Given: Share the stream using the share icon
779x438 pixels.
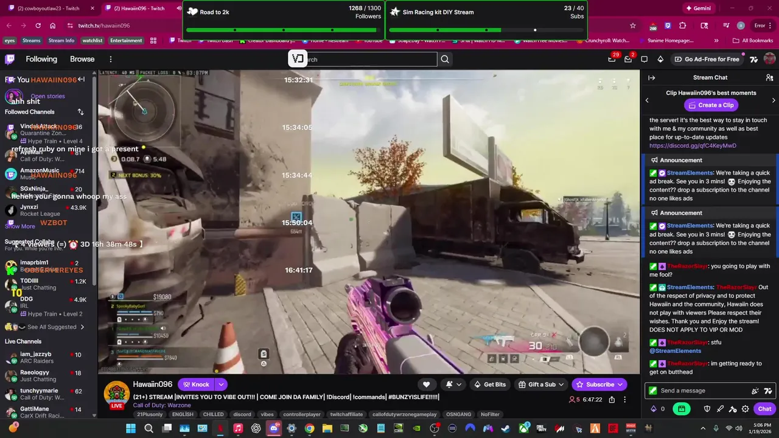Looking at the screenshot, I should (x=612, y=400).
